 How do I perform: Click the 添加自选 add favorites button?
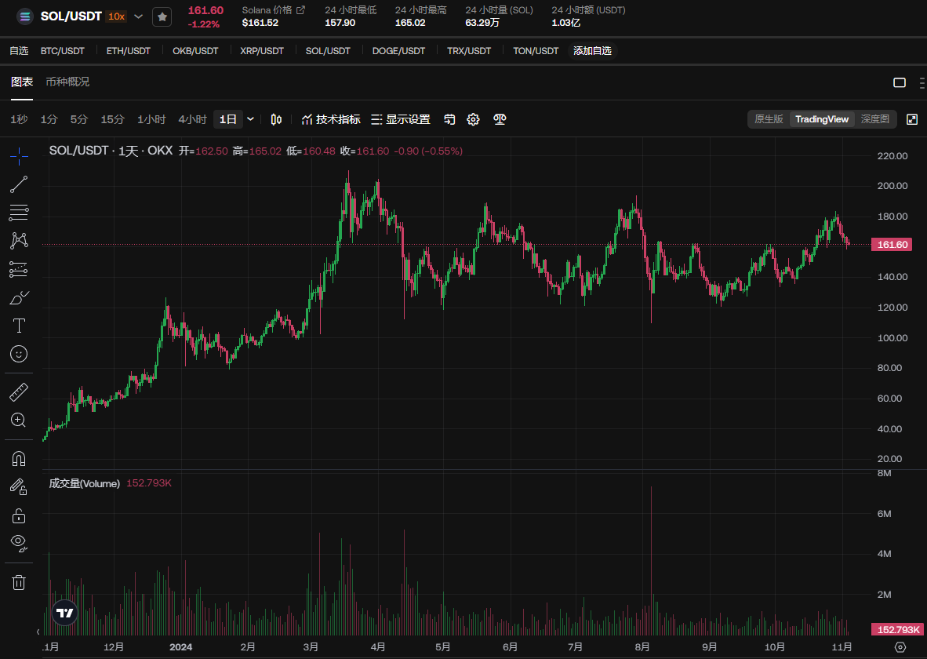coord(592,51)
